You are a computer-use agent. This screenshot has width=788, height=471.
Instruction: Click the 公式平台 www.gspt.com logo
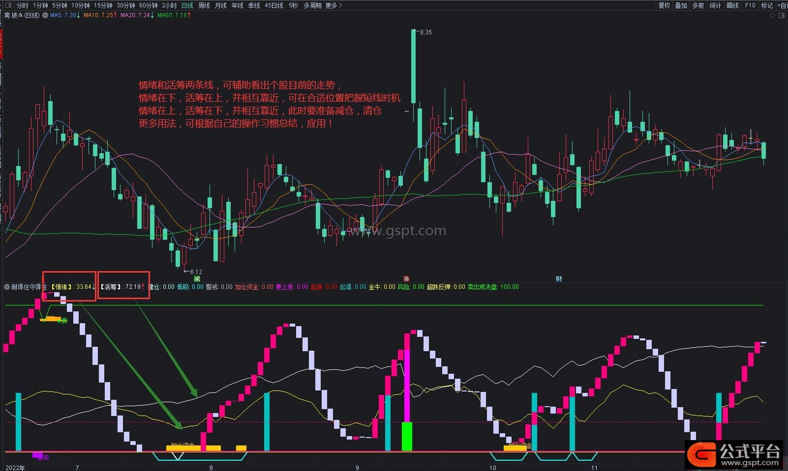point(734,455)
